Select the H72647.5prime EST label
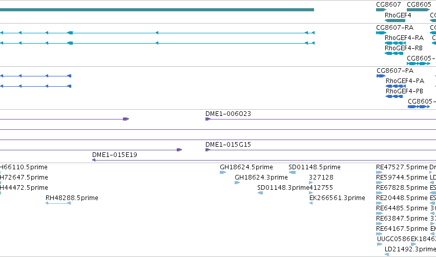This screenshot has height=257, width=436. 24,177
